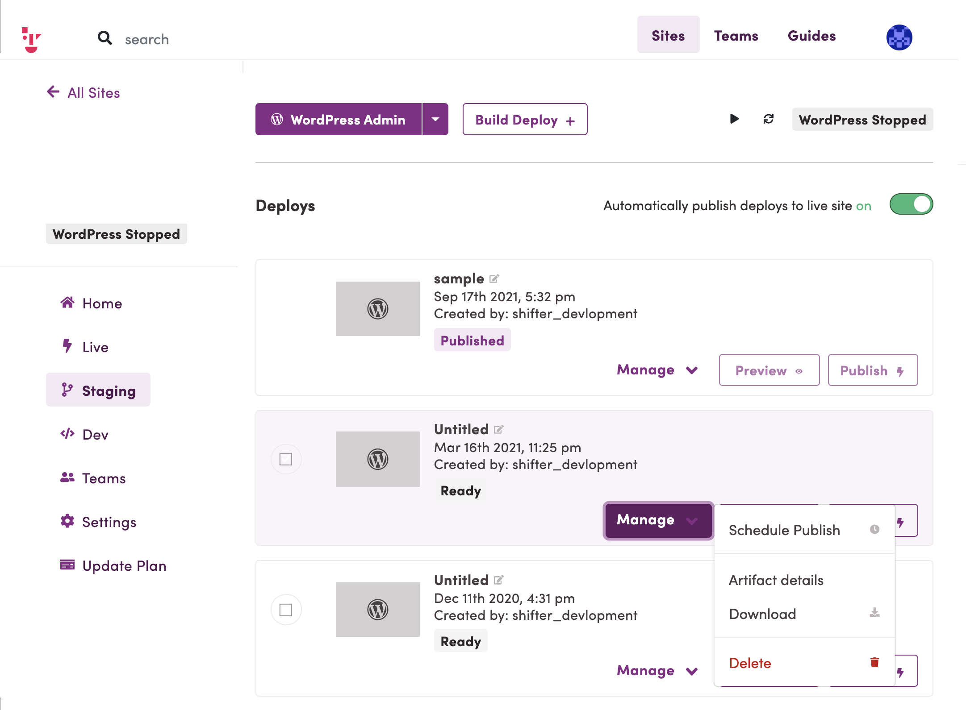The width and height of the screenshot is (966, 710).
Task: Open Home in the sidebar
Action: [x=92, y=303]
